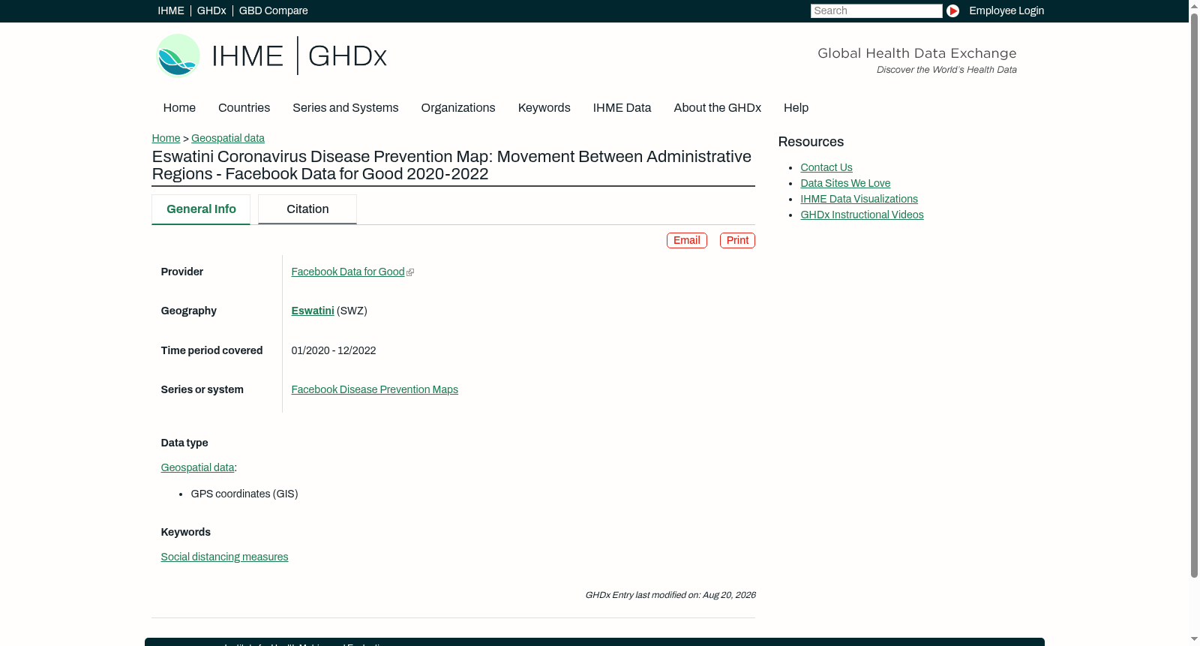Click the 'Provider' field label
Screen dimensions: 1200x646
(x=181, y=272)
